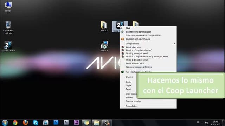Choose Cambiar nombre in the context menu
This screenshot has width=225, height=126.
click(x=148, y=101)
